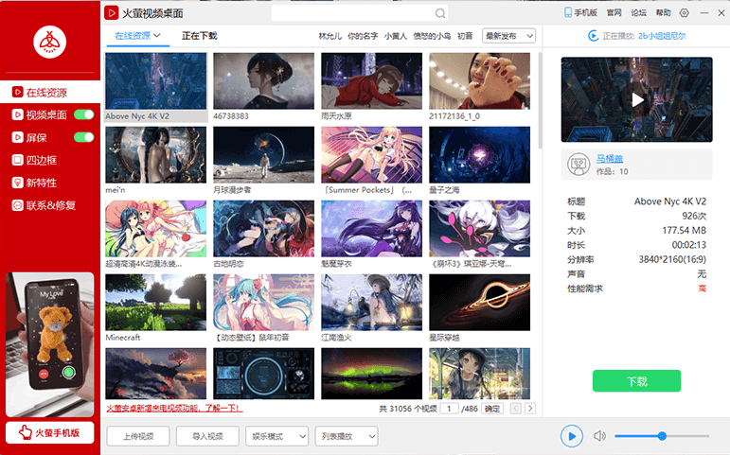The width and height of the screenshot is (730, 455).
Task: Open 帮助 in title bar
Action: click(664, 13)
